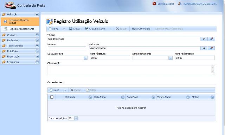Screen dimensions: 225x135
Task: Expand the Parâmetro menu section
Action: tap(37, 40)
